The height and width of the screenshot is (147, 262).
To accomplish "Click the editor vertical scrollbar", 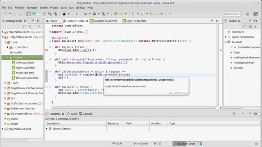I will pyautogui.click(x=218, y=65).
